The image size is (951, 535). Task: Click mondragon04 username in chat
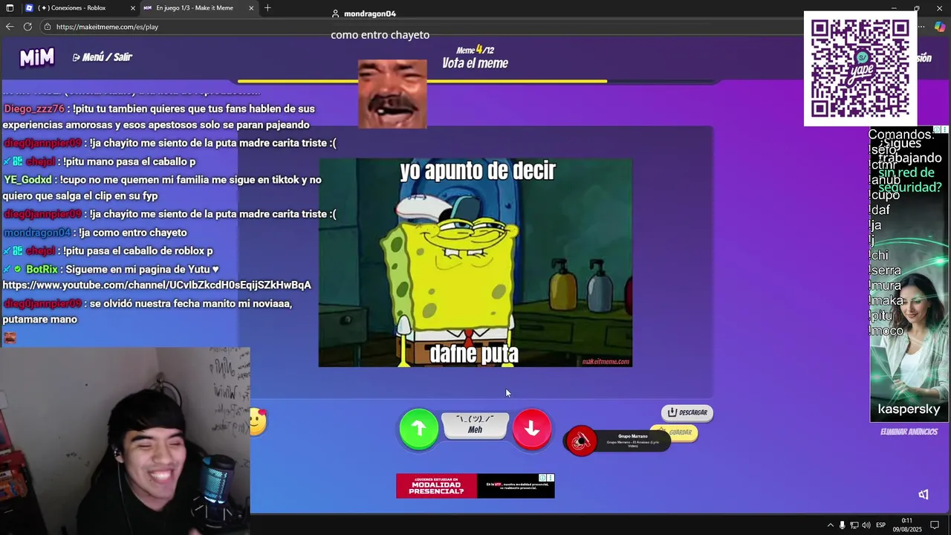tap(37, 233)
